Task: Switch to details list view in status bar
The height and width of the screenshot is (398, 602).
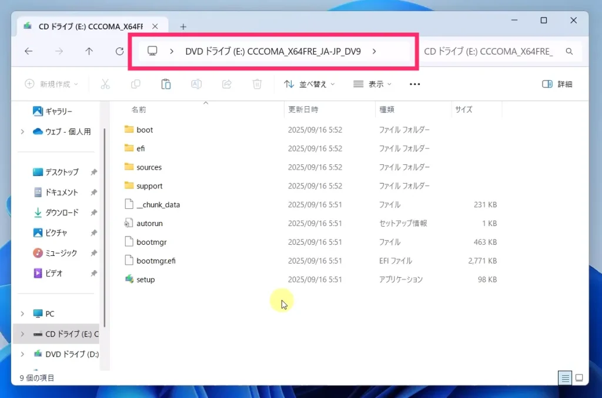Action: [x=564, y=377]
